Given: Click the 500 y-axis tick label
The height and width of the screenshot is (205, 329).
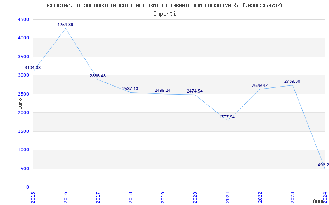Looking at the screenshot, I should pyautogui.click(x=25, y=169).
